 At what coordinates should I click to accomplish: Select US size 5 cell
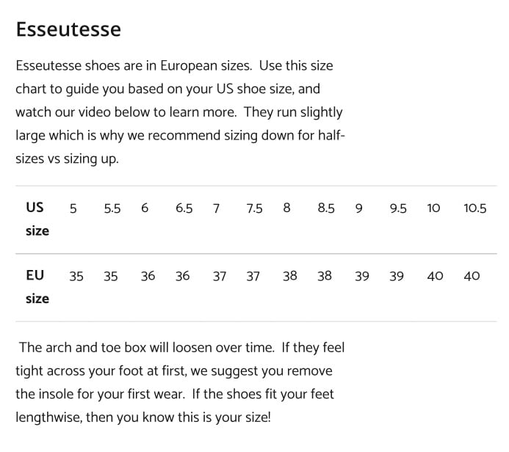tap(73, 208)
